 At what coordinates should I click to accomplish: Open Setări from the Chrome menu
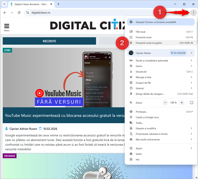point(161,154)
